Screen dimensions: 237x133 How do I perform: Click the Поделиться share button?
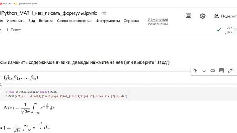coord(225,16)
